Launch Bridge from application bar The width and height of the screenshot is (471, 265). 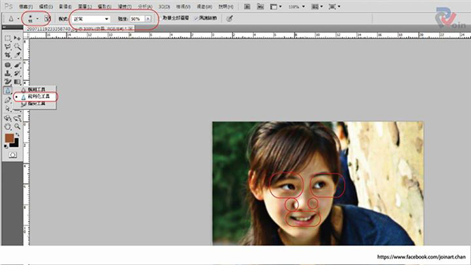pyautogui.click(x=247, y=6)
